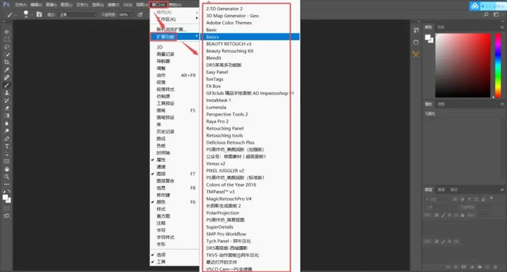
Task: Select the Move tool
Action: pyautogui.click(x=6, y=32)
